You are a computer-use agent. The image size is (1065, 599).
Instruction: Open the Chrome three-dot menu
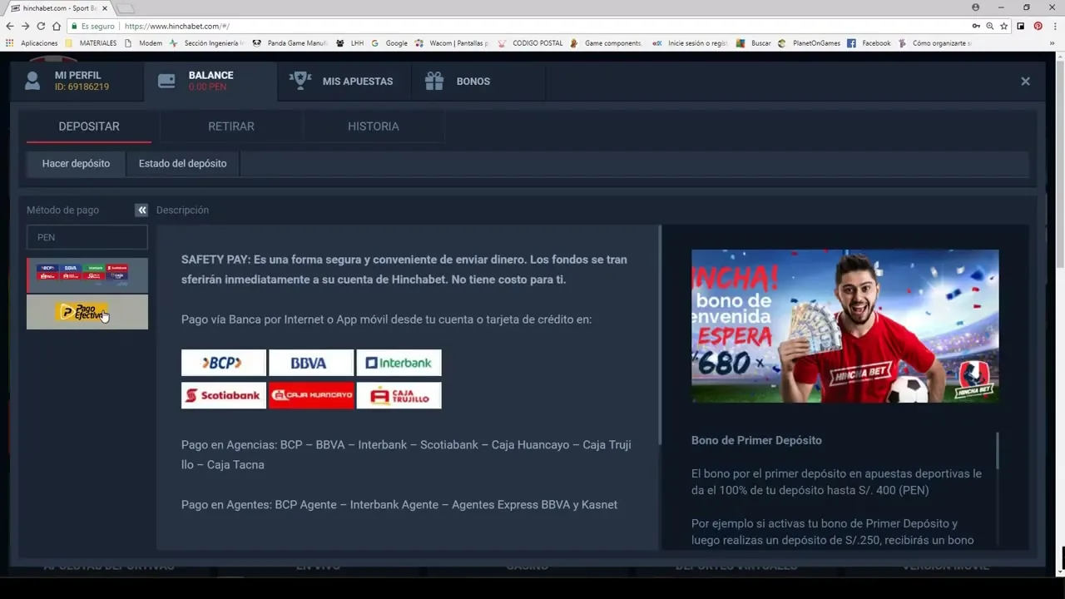point(1055,26)
